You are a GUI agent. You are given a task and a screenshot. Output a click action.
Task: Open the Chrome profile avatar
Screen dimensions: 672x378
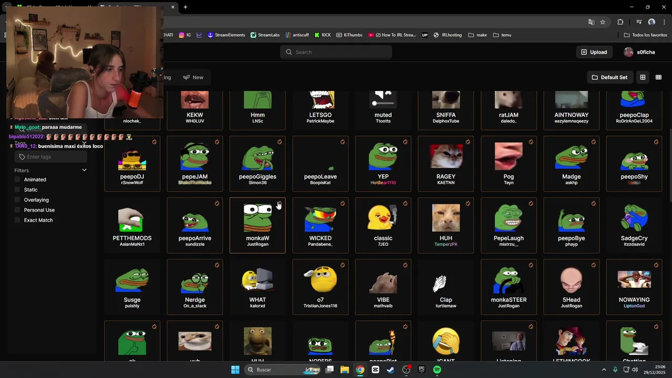[x=652, y=22]
